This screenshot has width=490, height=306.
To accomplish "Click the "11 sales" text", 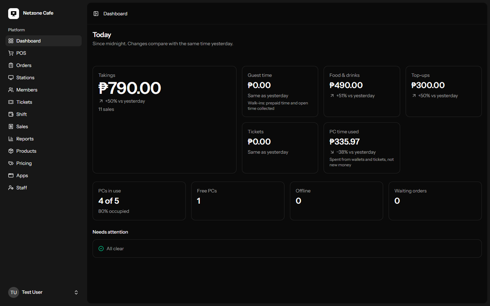I will point(106,109).
